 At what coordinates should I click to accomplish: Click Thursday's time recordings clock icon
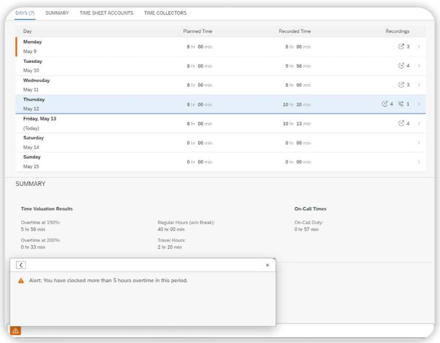(384, 104)
